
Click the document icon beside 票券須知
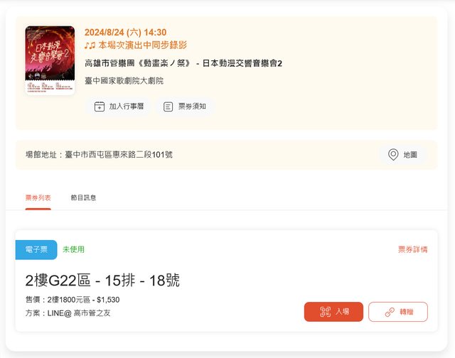click(x=168, y=107)
